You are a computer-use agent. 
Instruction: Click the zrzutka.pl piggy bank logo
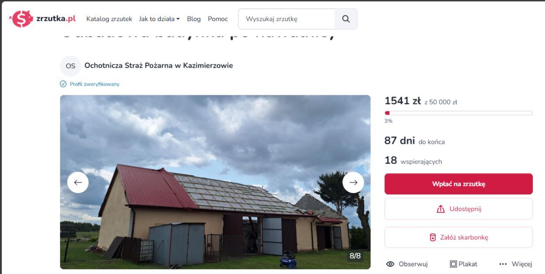tap(22, 18)
